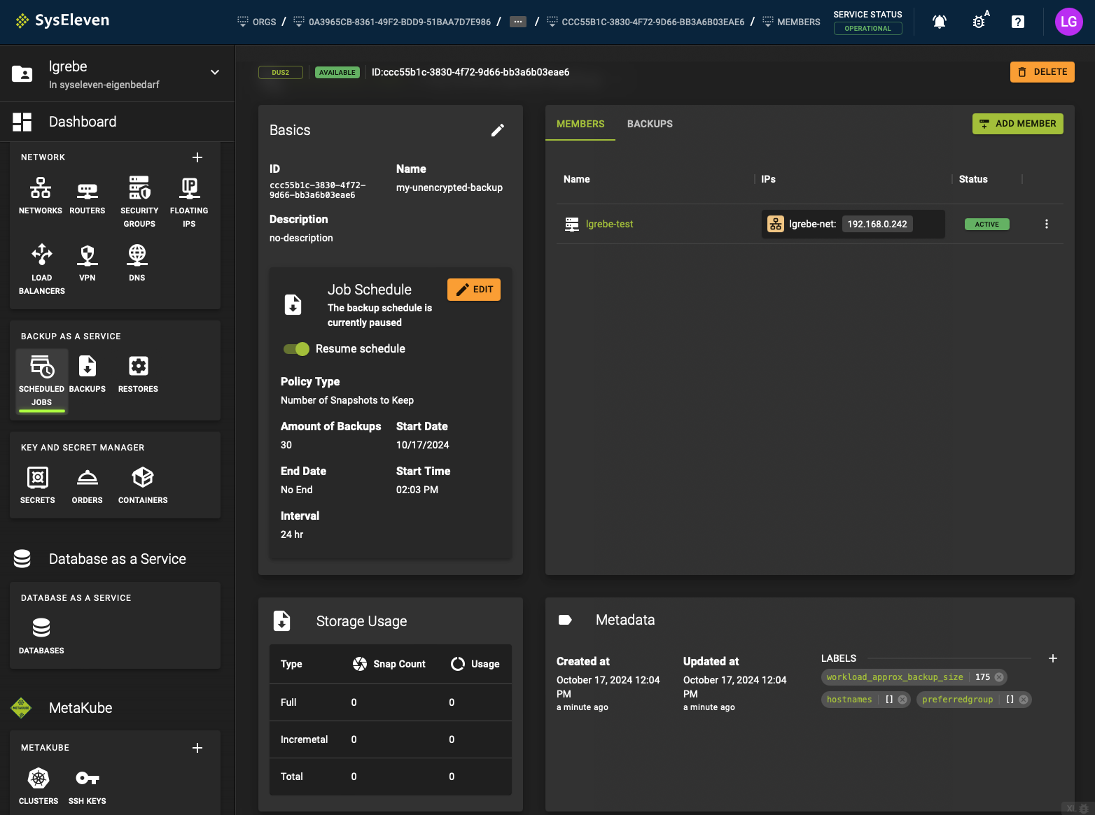Screen dimensions: 1095x815
Task: Open the DNS section
Action: tap(137, 262)
